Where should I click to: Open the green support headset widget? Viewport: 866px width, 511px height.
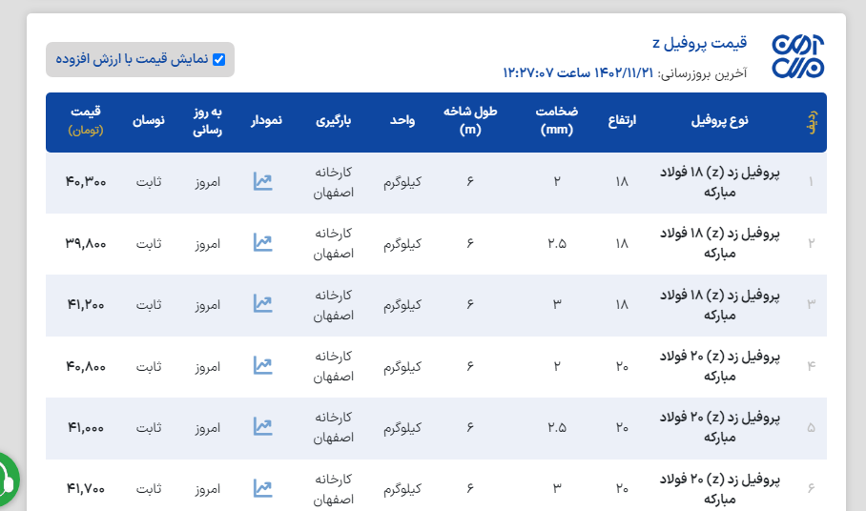[x=6, y=478]
